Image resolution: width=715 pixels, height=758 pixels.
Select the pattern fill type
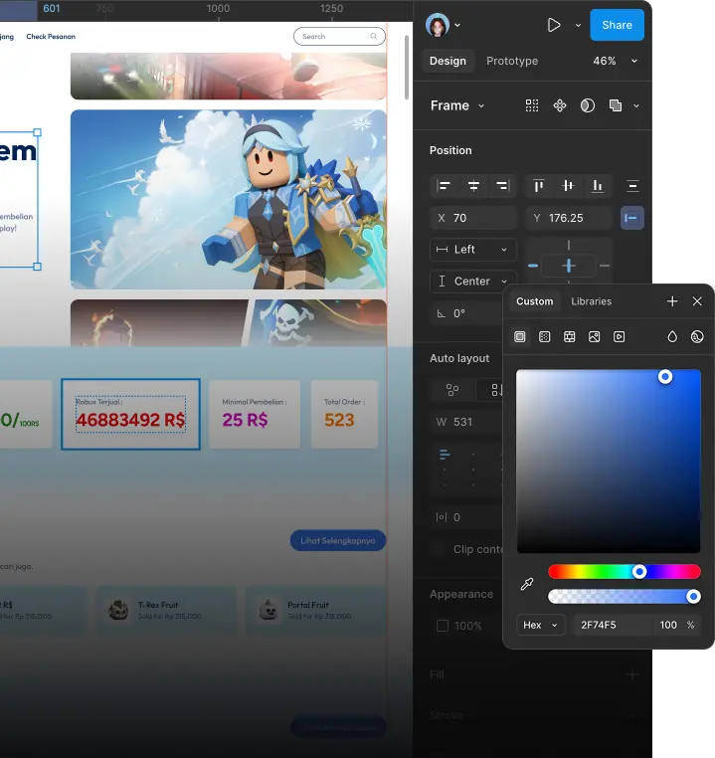(x=570, y=336)
